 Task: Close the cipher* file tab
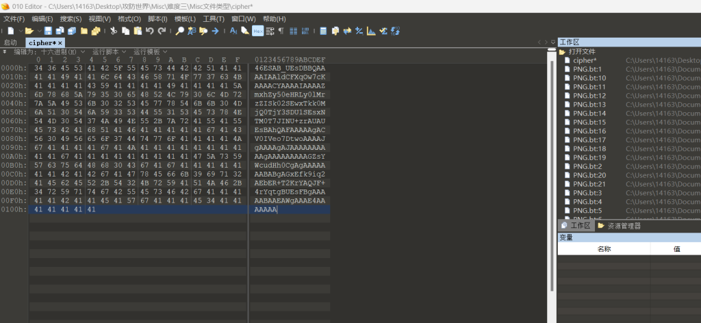click(x=60, y=42)
